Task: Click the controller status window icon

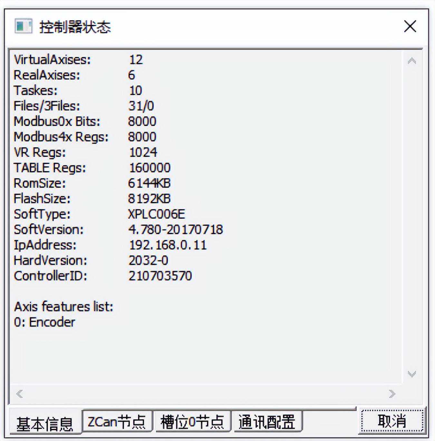Action: pyautogui.click(x=23, y=26)
